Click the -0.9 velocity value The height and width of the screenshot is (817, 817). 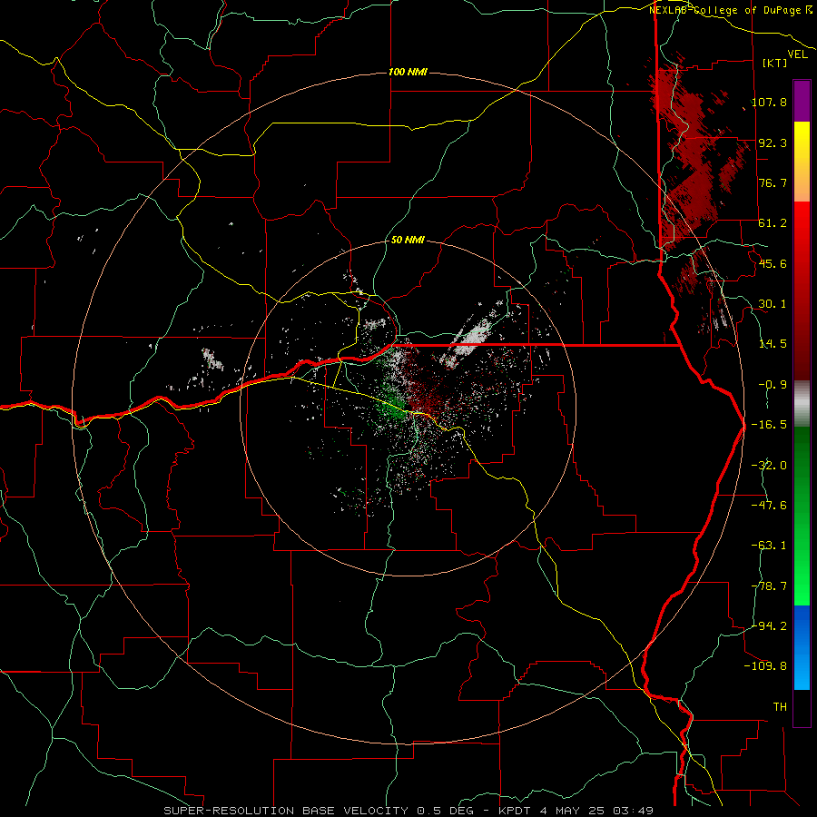pyautogui.click(x=773, y=384)
